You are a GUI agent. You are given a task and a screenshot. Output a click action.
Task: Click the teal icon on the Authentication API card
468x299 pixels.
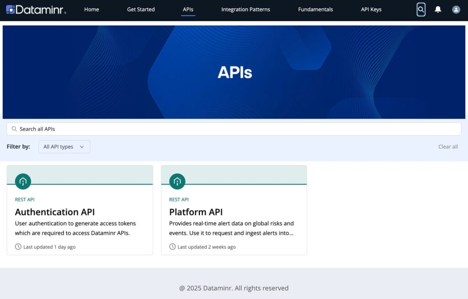22,181
